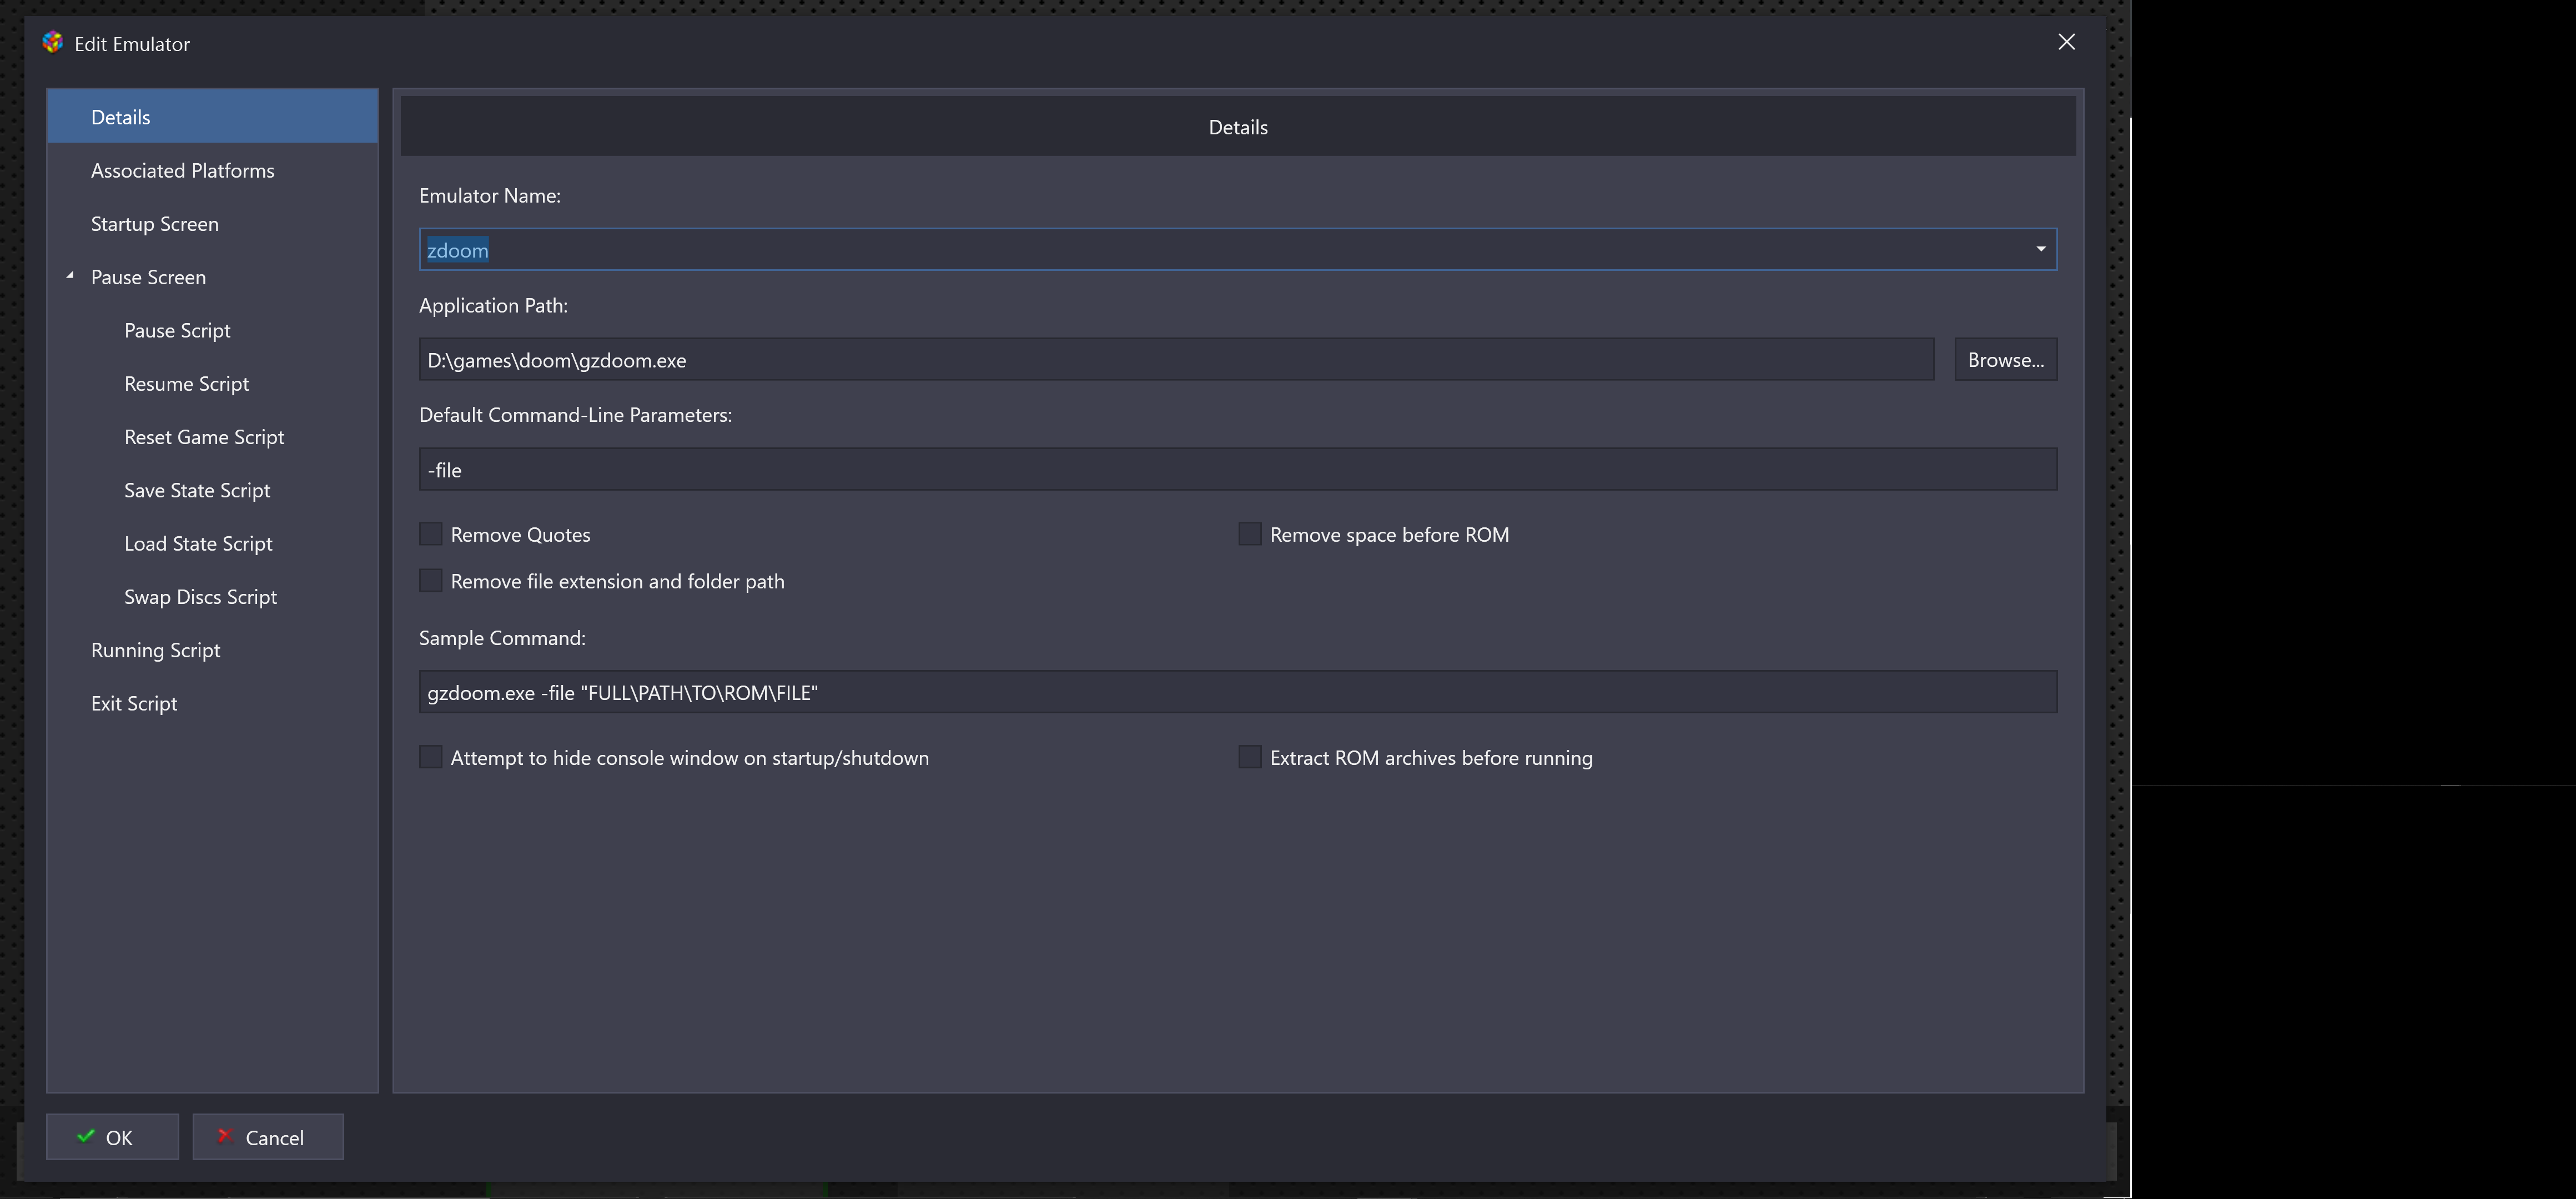The image size is (2576, 1199).
Task: Open the Reset Game Script page
Action: (x=204, y=436)
